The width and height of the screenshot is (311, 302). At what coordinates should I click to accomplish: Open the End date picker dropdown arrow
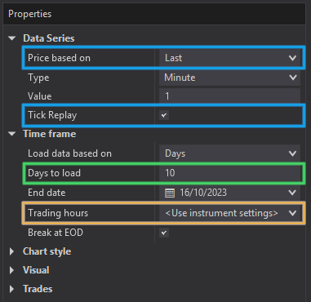(292, 193)
